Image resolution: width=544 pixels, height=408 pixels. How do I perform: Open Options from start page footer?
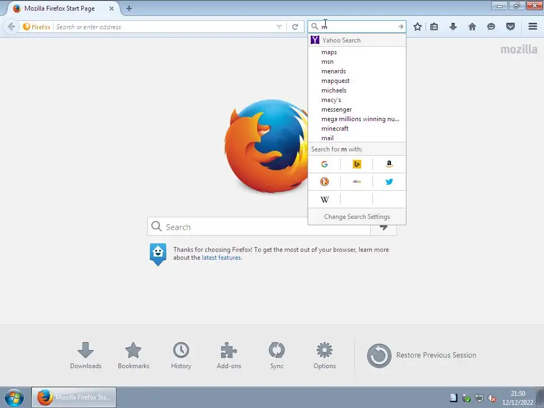pos(325,355)
